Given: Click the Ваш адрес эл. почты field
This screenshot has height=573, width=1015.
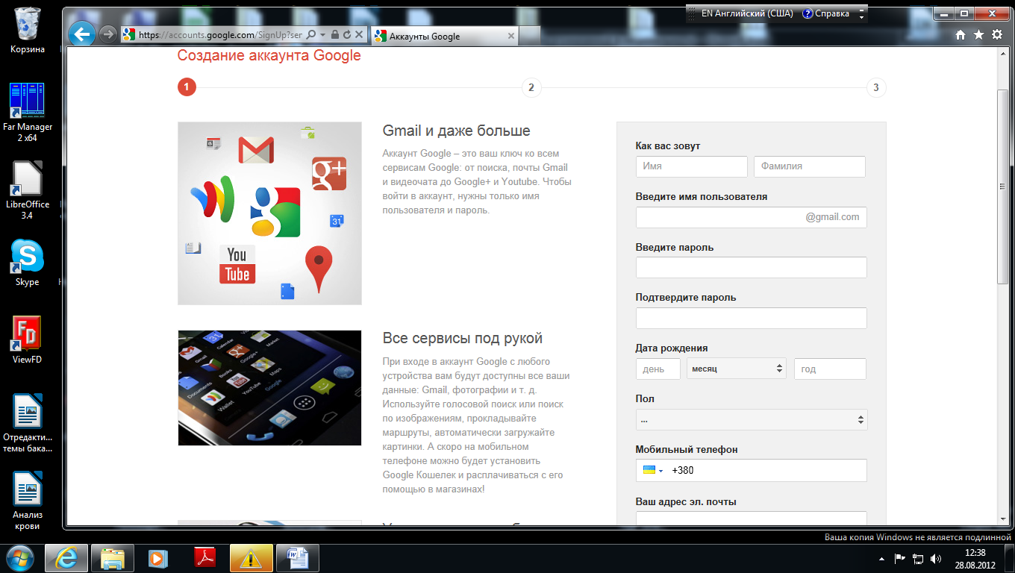Looking at the screenshot, I should [752, 518].
